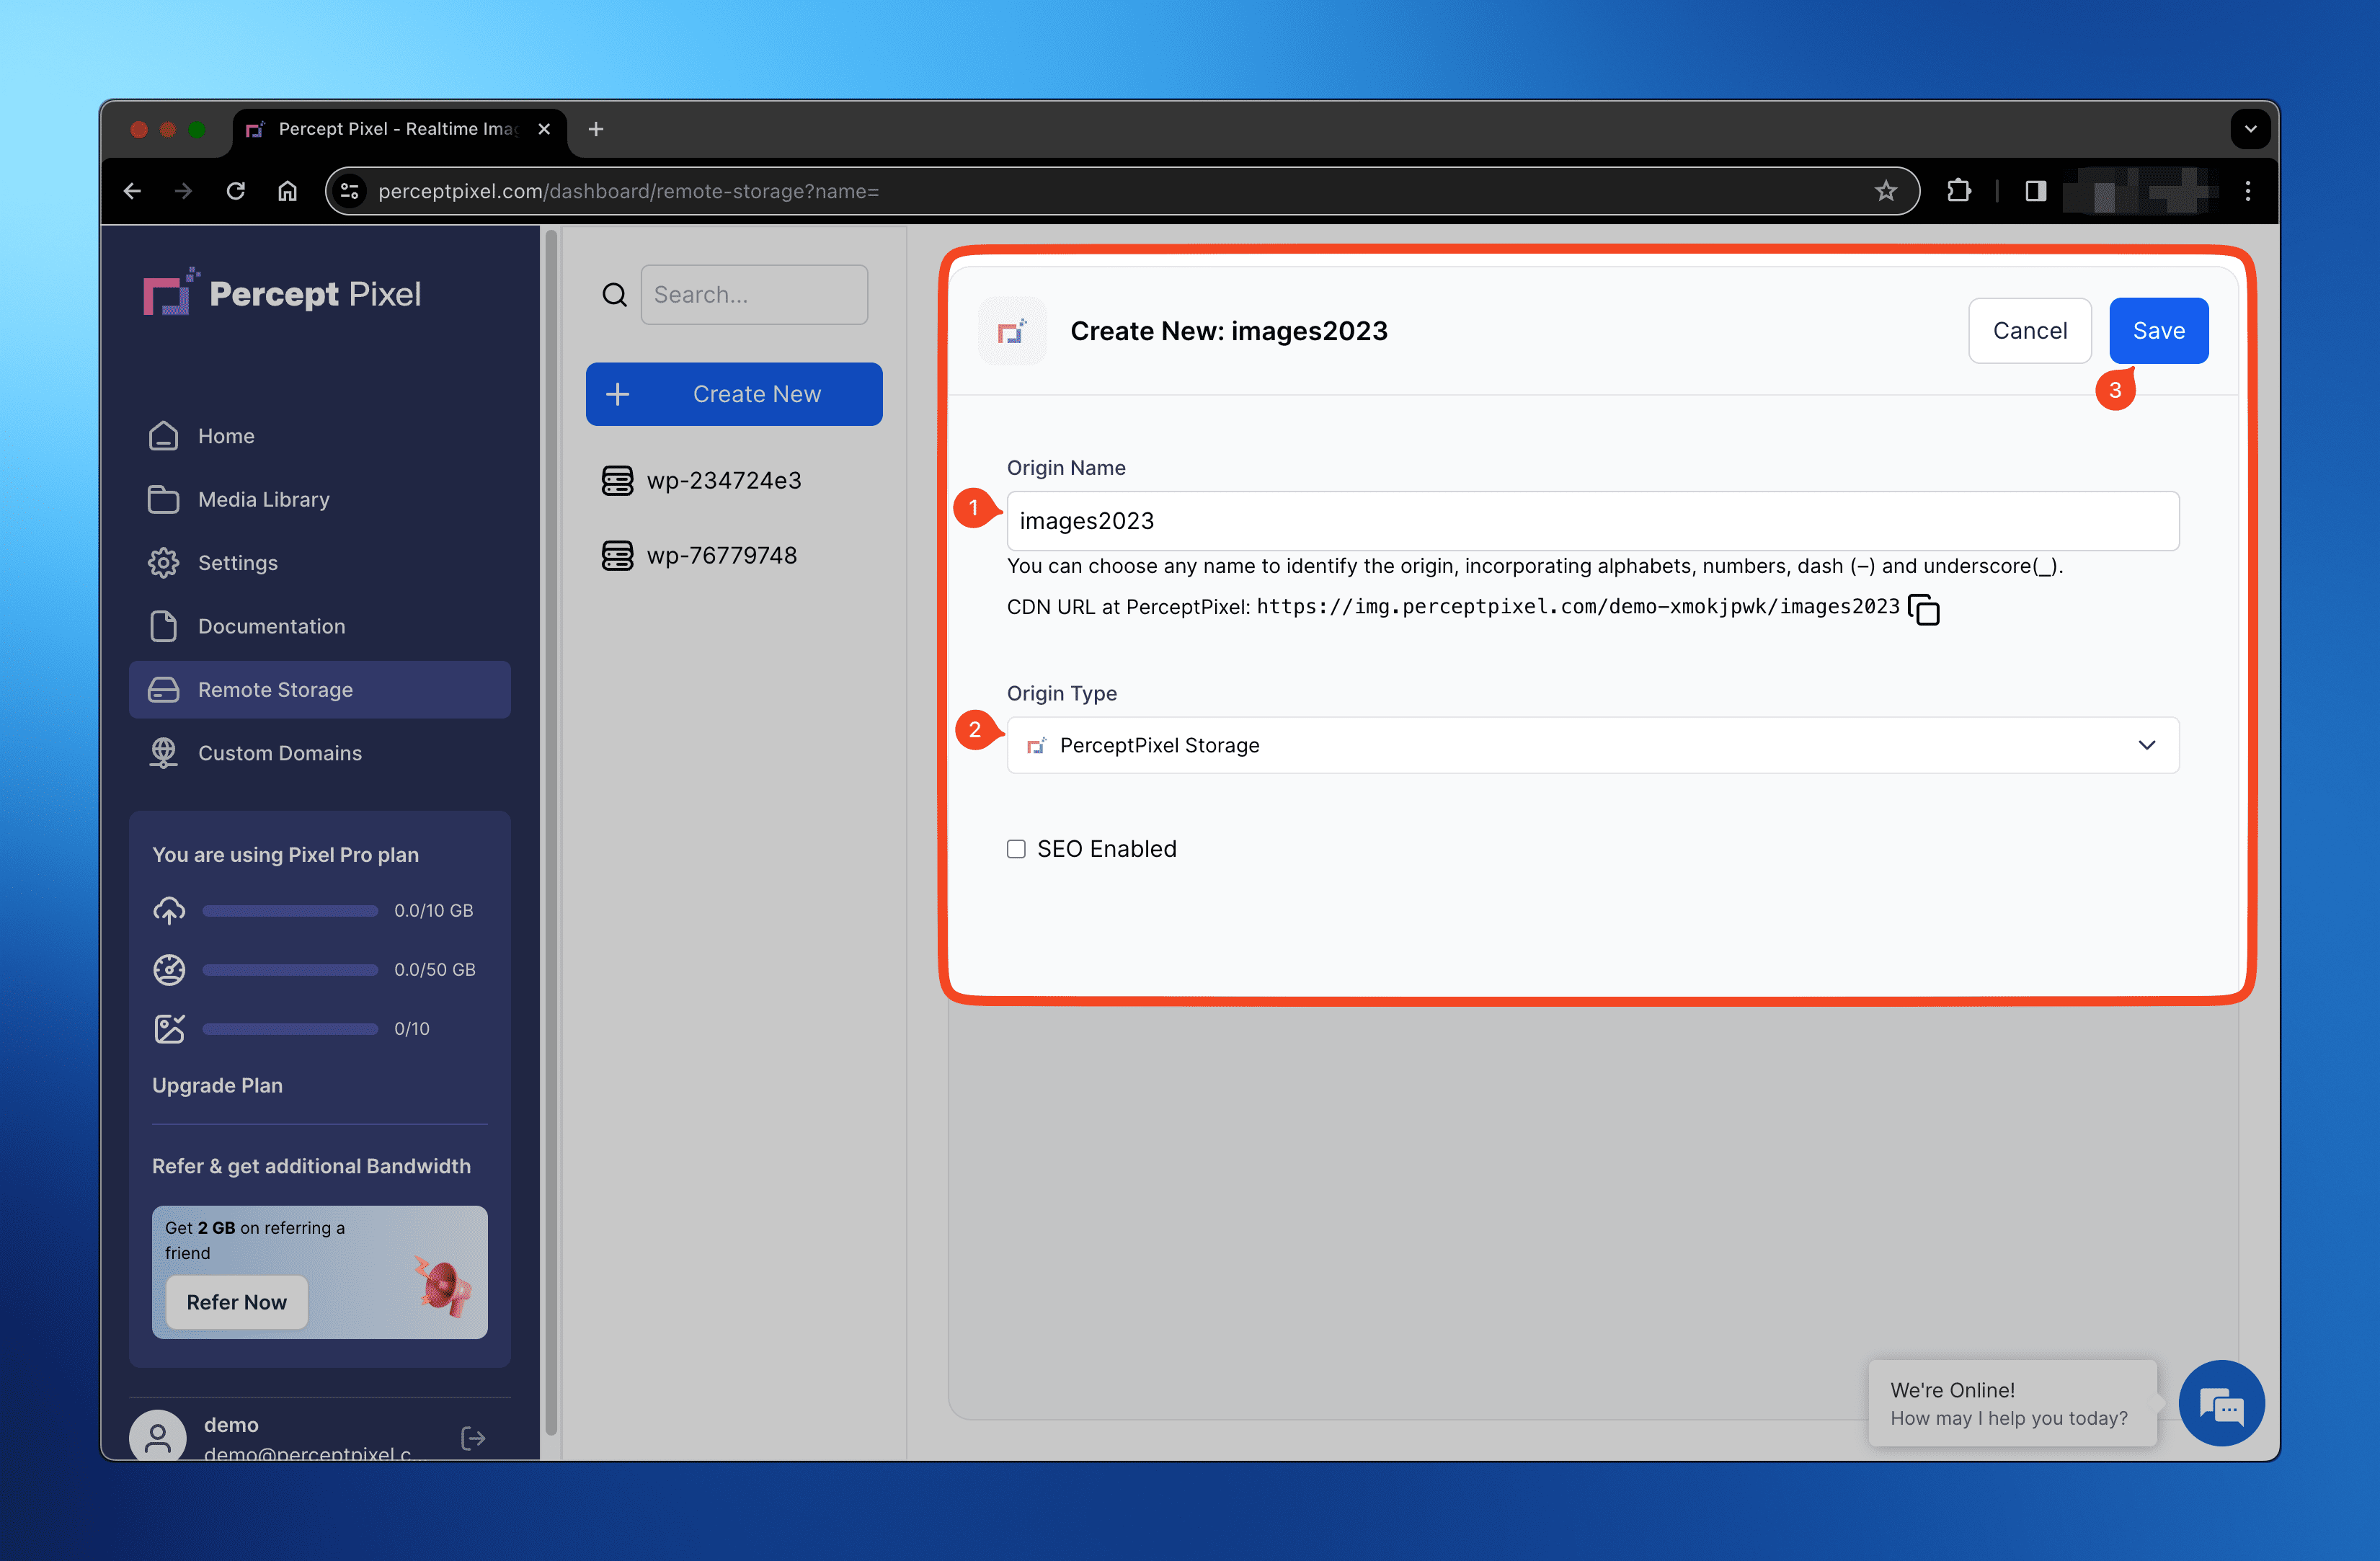Focus the Origin Name field containing images2023
This screenshot has width=2380, height=1561.
pos(1592,521)
